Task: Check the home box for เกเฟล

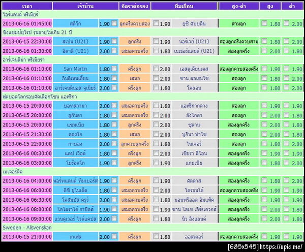Action: tap(114, 236)
